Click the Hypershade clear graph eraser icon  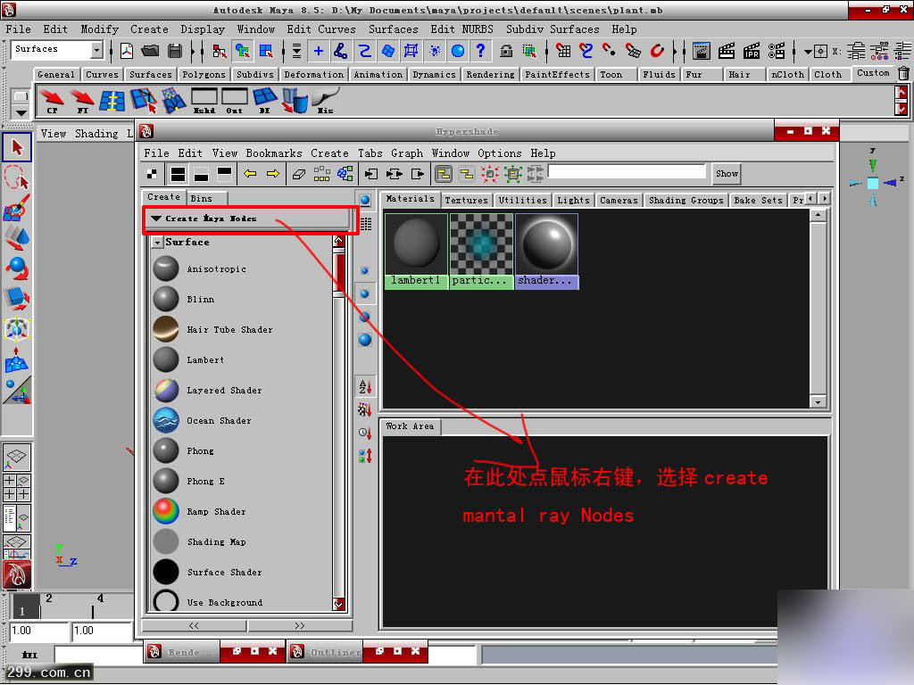299,174
